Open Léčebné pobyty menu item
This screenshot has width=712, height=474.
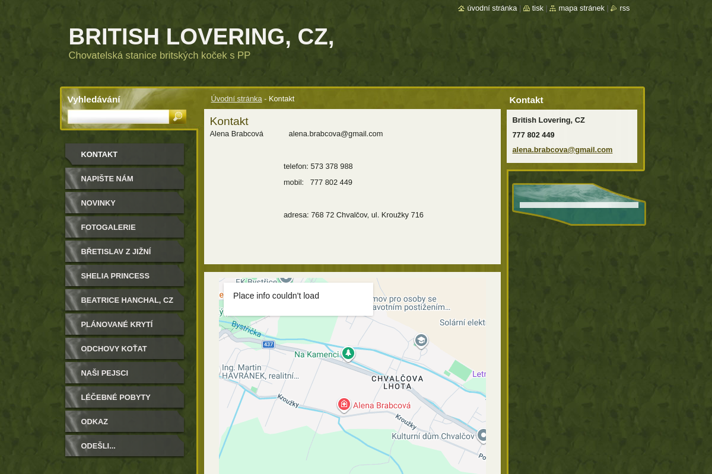[x=115, y=397]
